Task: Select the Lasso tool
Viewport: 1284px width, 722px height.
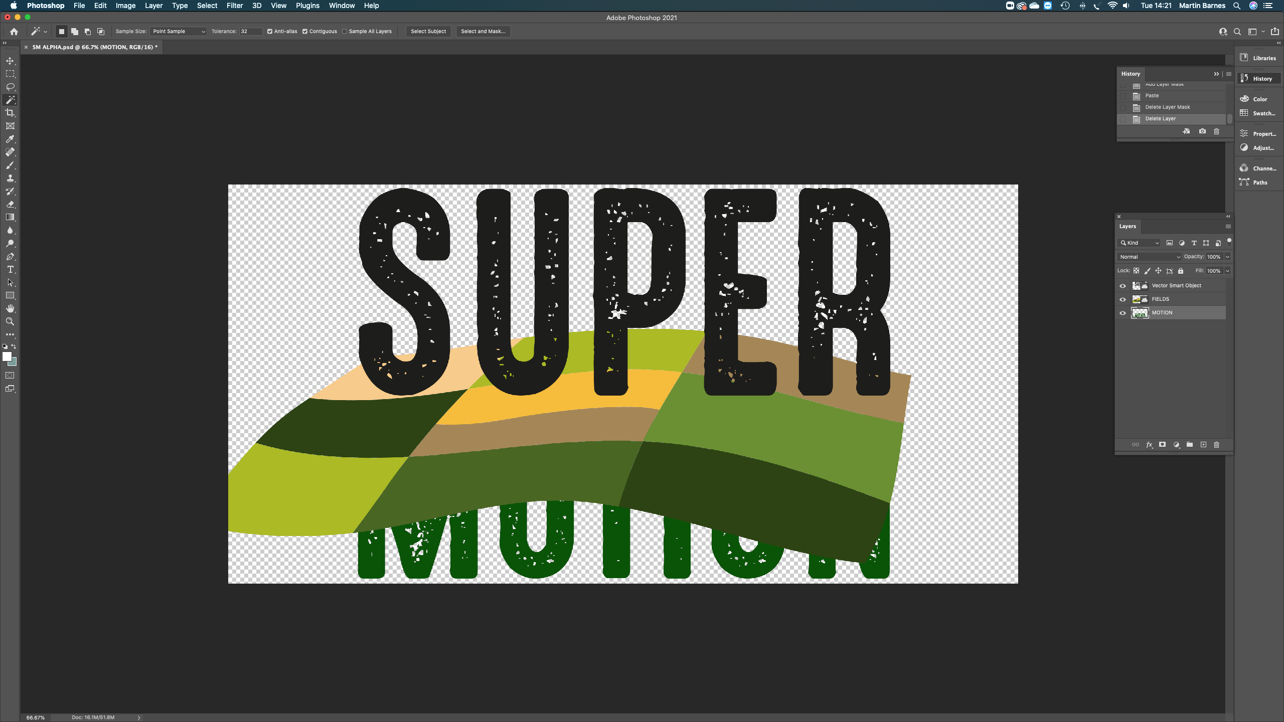Action: [x=10, y=87]
